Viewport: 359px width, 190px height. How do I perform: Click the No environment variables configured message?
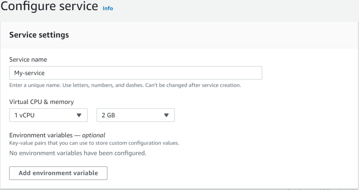click(77, 153)
